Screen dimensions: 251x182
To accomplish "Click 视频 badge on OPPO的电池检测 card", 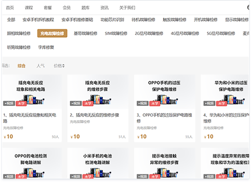I will pyautogui.click(x=9, y=176).
